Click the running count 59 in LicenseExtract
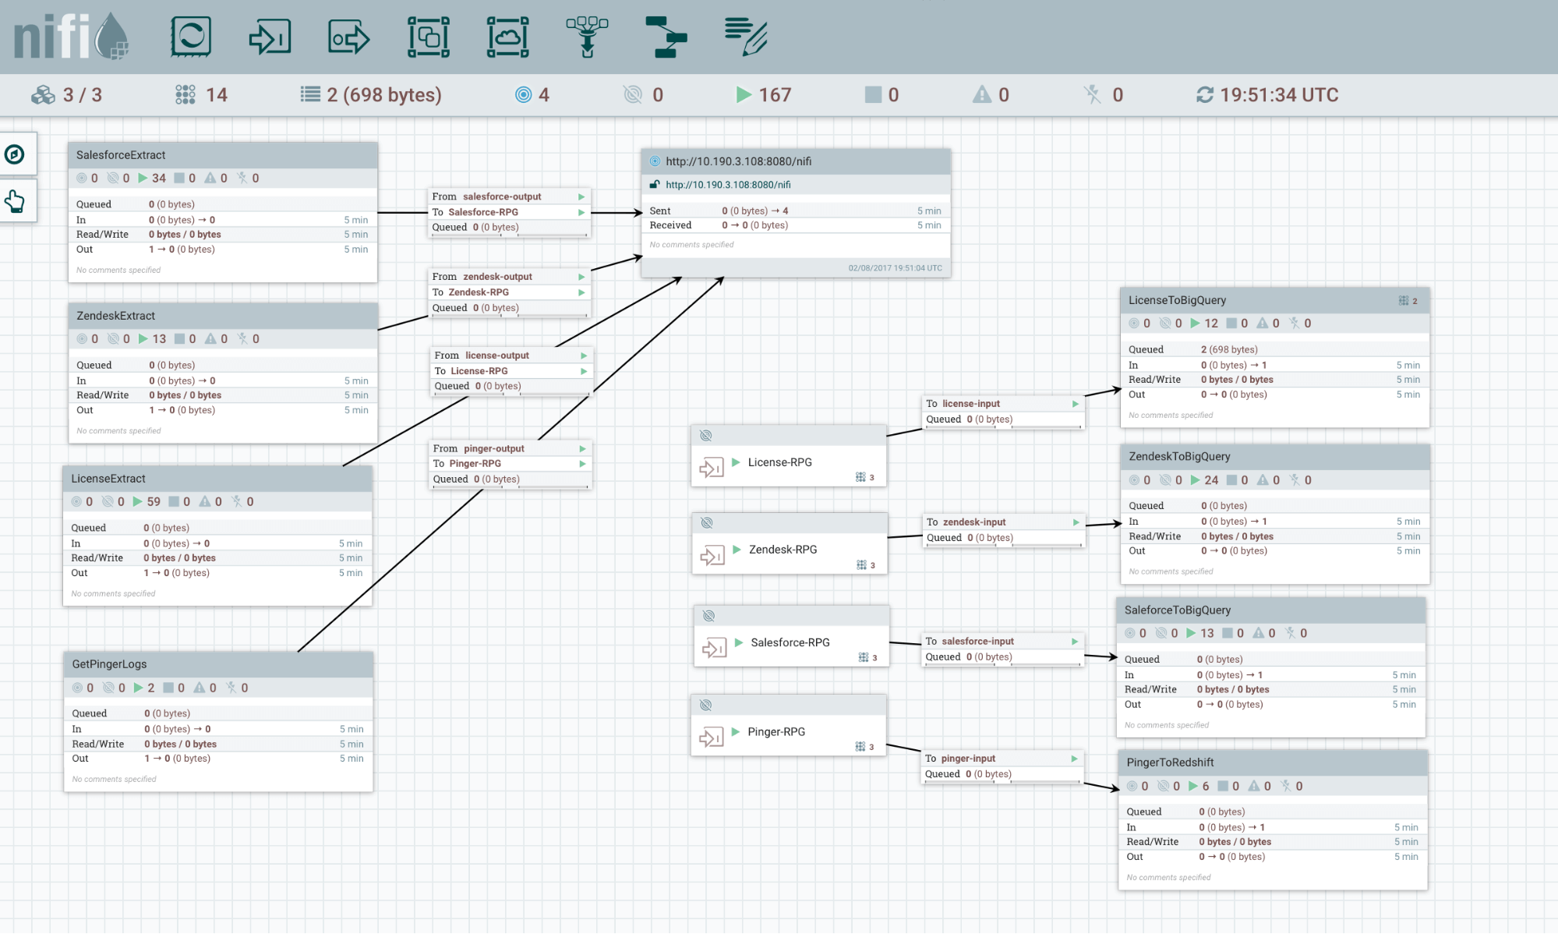 [154, 502]
